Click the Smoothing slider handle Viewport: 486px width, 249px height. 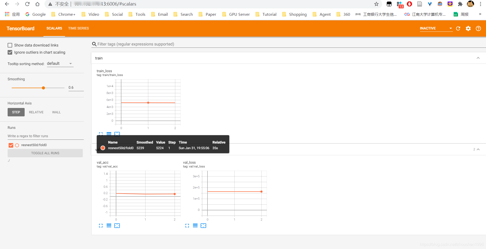click(43, 88)
